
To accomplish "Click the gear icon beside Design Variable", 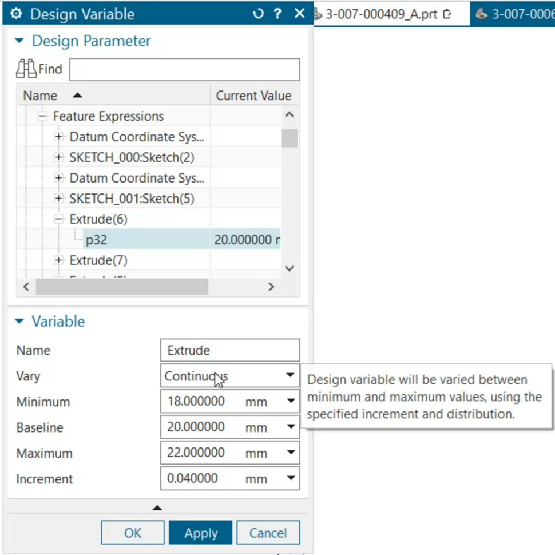I will pos(16,14).
